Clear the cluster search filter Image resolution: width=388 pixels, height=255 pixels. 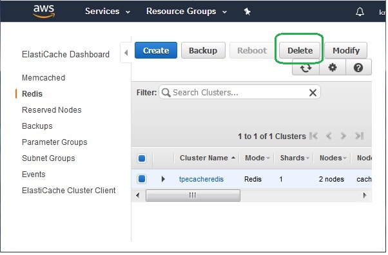(313, 93)
